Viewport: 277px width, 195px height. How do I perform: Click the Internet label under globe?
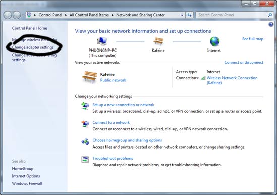(214, 51)
